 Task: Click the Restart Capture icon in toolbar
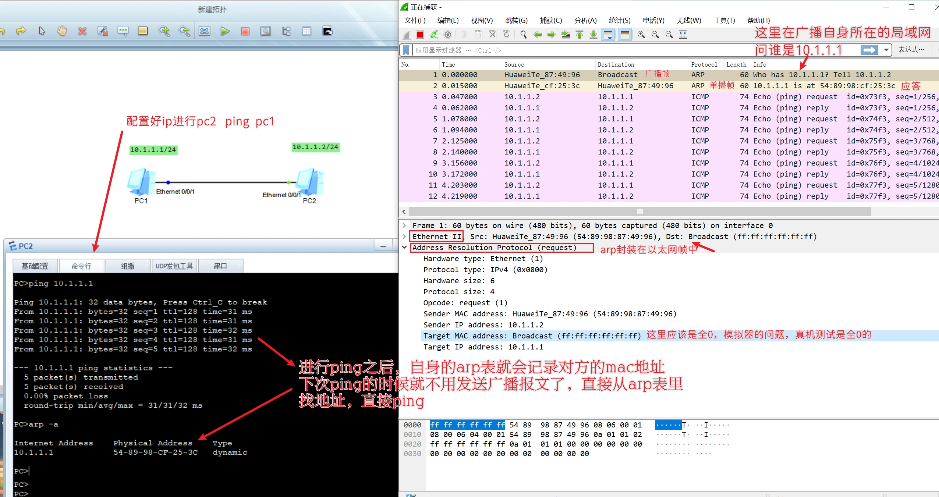(x=433, y=35)
